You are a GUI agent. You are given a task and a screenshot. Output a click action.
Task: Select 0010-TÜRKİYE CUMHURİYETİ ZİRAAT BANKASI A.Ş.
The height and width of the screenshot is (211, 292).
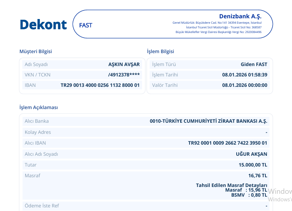click(x=208, y=121)
